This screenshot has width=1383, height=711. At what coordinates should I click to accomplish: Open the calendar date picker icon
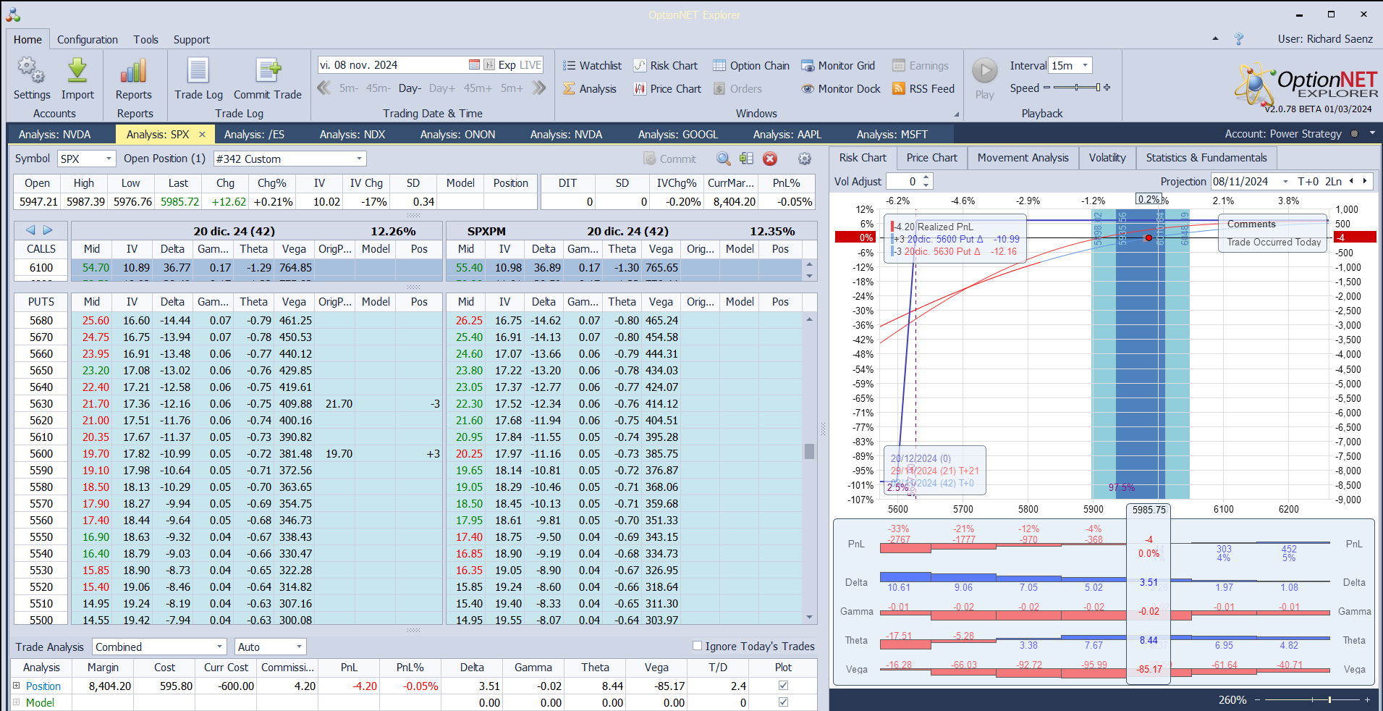coord(474,65)
